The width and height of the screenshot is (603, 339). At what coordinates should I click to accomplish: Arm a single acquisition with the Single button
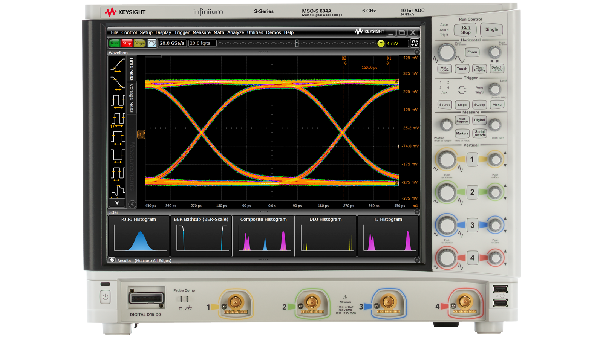click(491, 29)
